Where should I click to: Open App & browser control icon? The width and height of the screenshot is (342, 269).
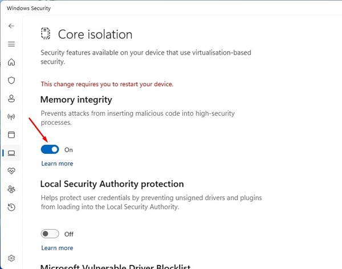(11, 135)
